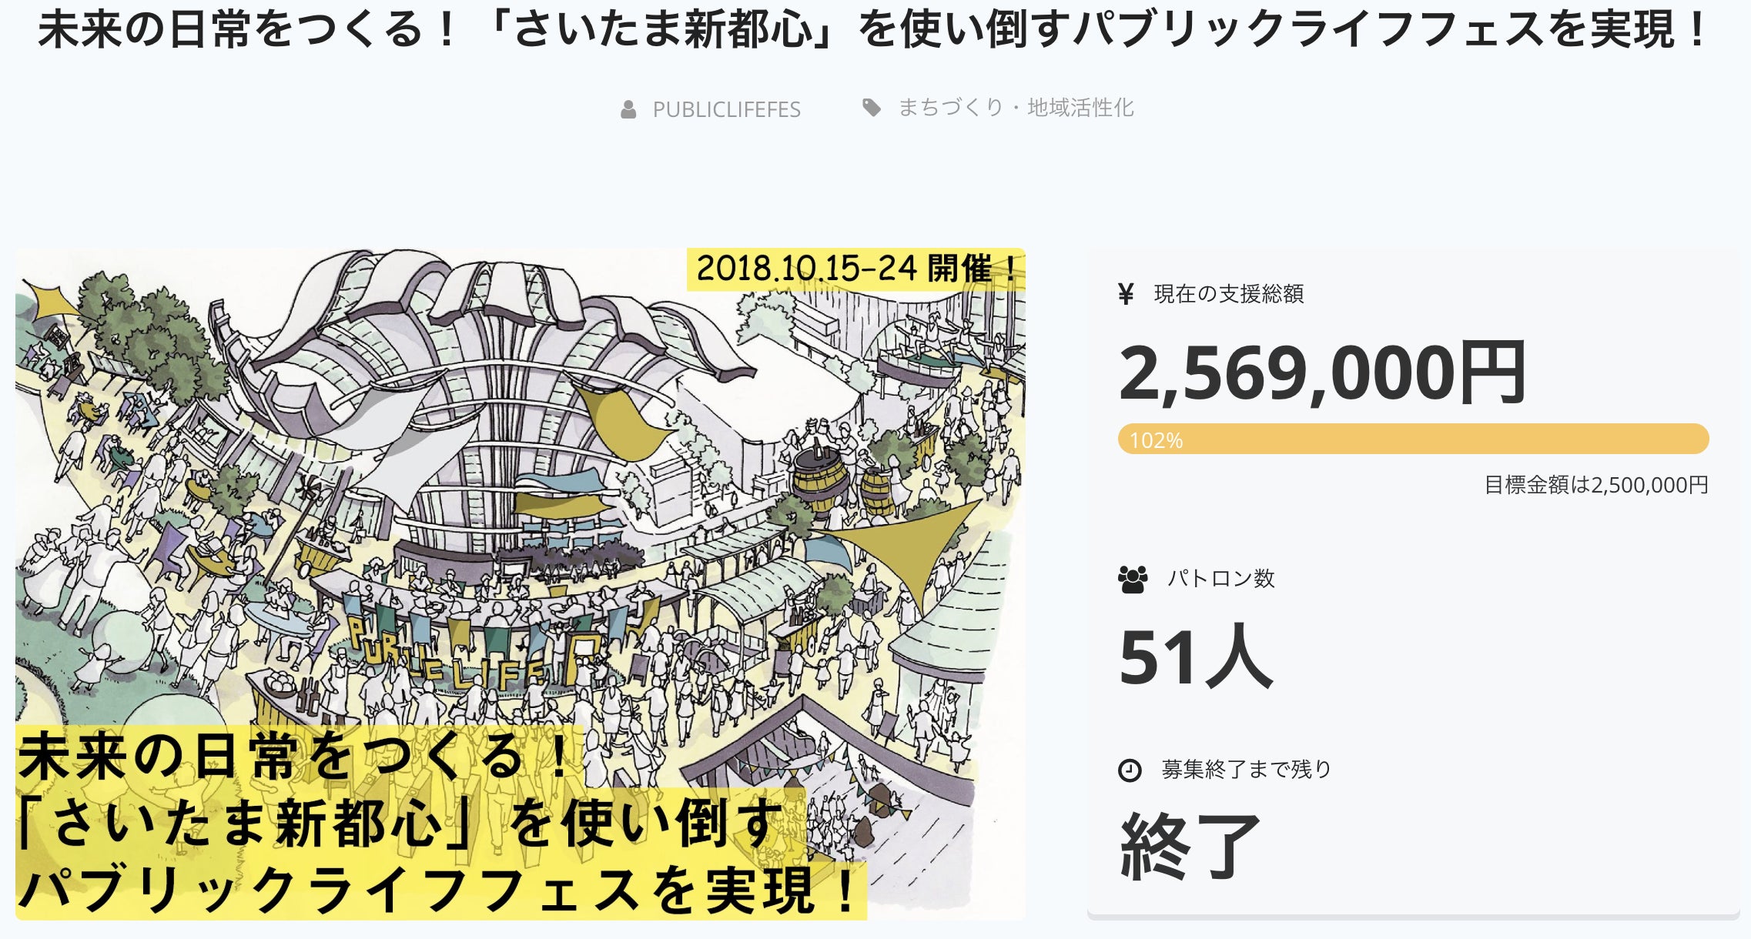Click the patrons group icon beside パトロン数
1751x939 pixels.
coord(1133,580)
